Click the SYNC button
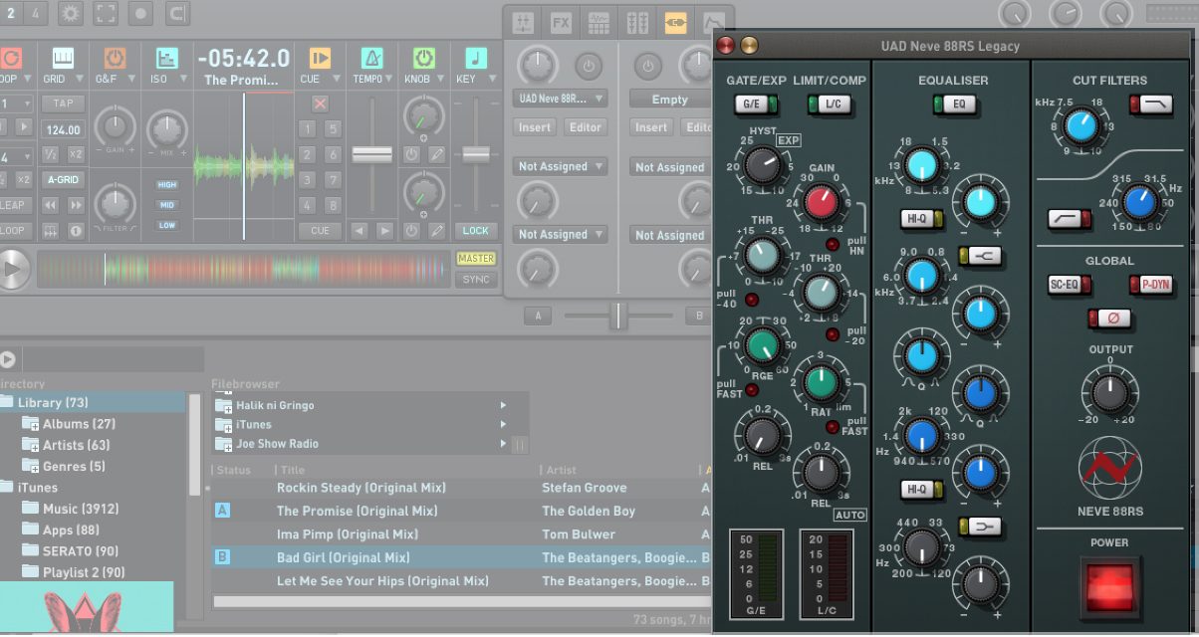The width and height of the screenshot is (1199, 637). (x=476, y=280)
